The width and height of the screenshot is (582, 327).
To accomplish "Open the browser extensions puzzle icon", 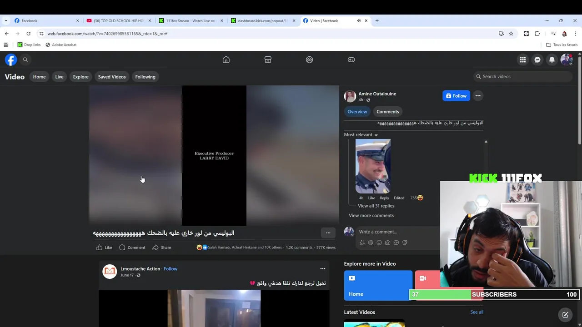I will (x=537, y=34).
